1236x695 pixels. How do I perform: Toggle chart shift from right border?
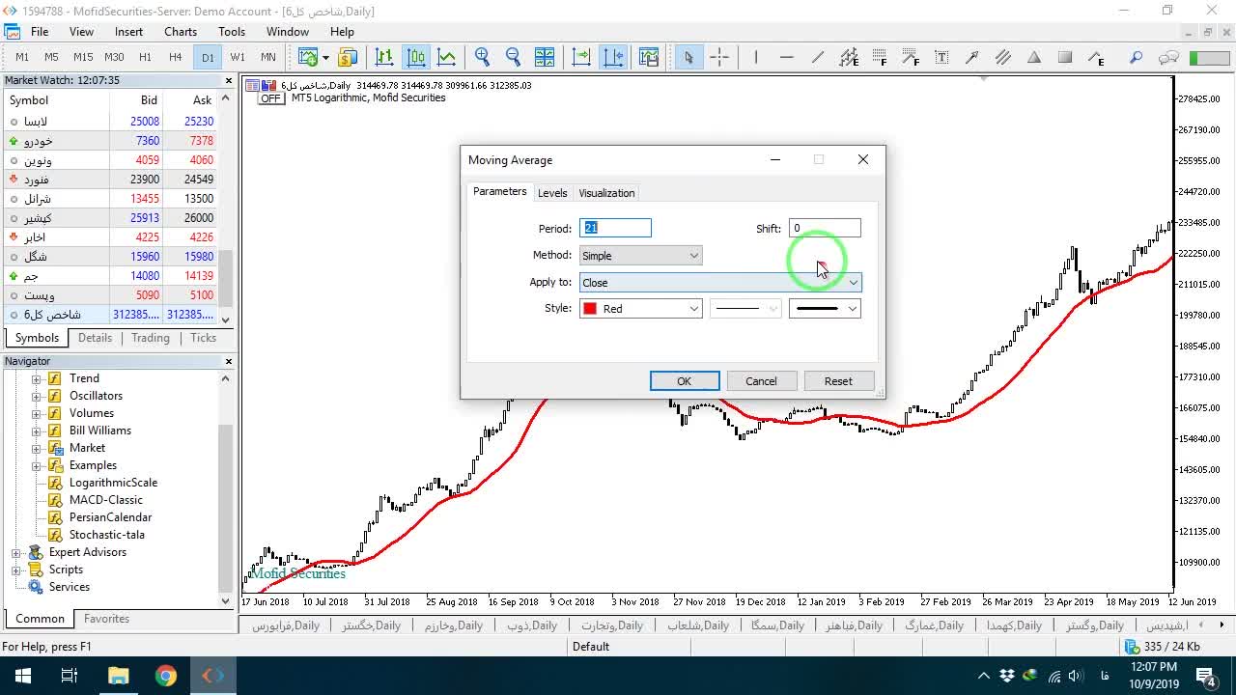pyautogui.click(x=613, y=57)
